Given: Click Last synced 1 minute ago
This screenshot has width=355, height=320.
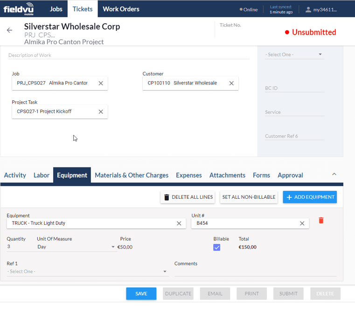Looking at the screenshot, I should [x=281, y=9].
